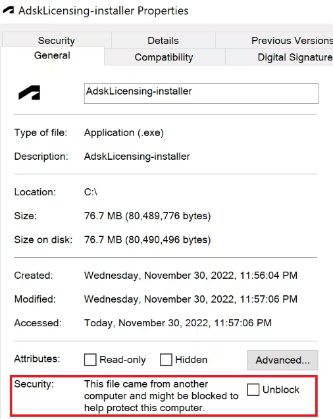This screenshot has height=419, width=333.
Task: Click the 'Security:' label
Action: [34, 384]
